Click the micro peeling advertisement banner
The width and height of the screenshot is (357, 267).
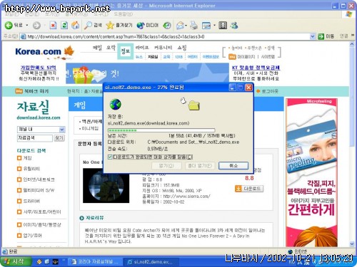(x=311, y=172)
